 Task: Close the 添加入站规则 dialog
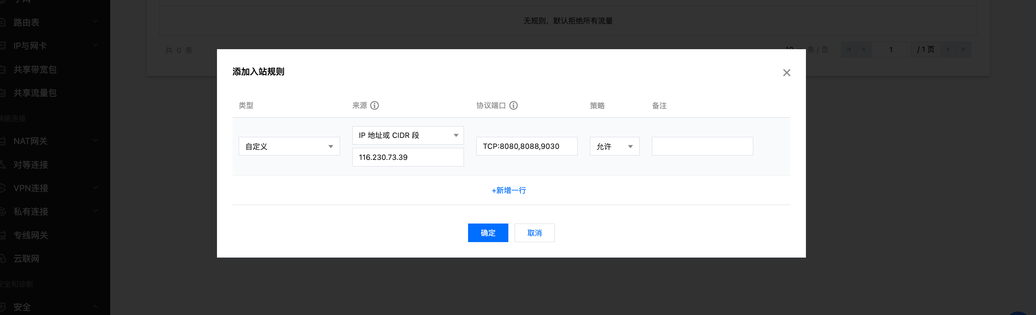787,73
